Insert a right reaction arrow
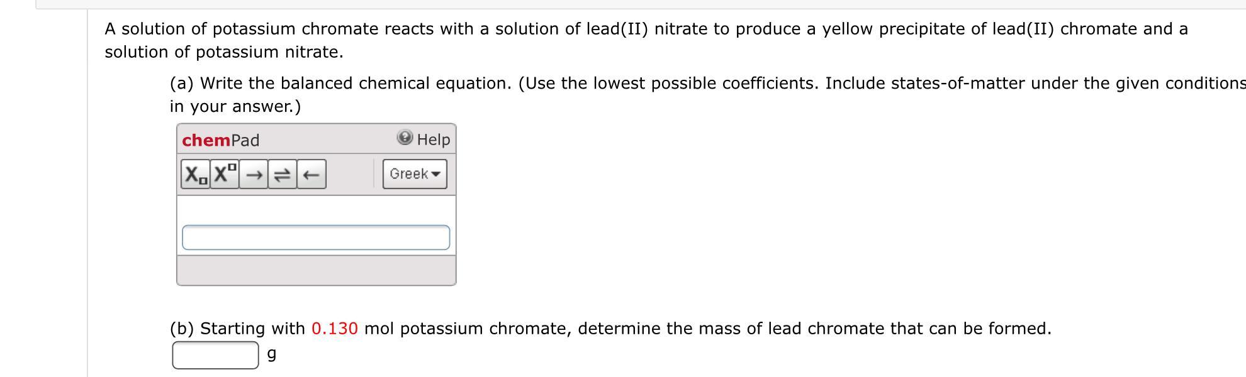 [x=254, y=175]
